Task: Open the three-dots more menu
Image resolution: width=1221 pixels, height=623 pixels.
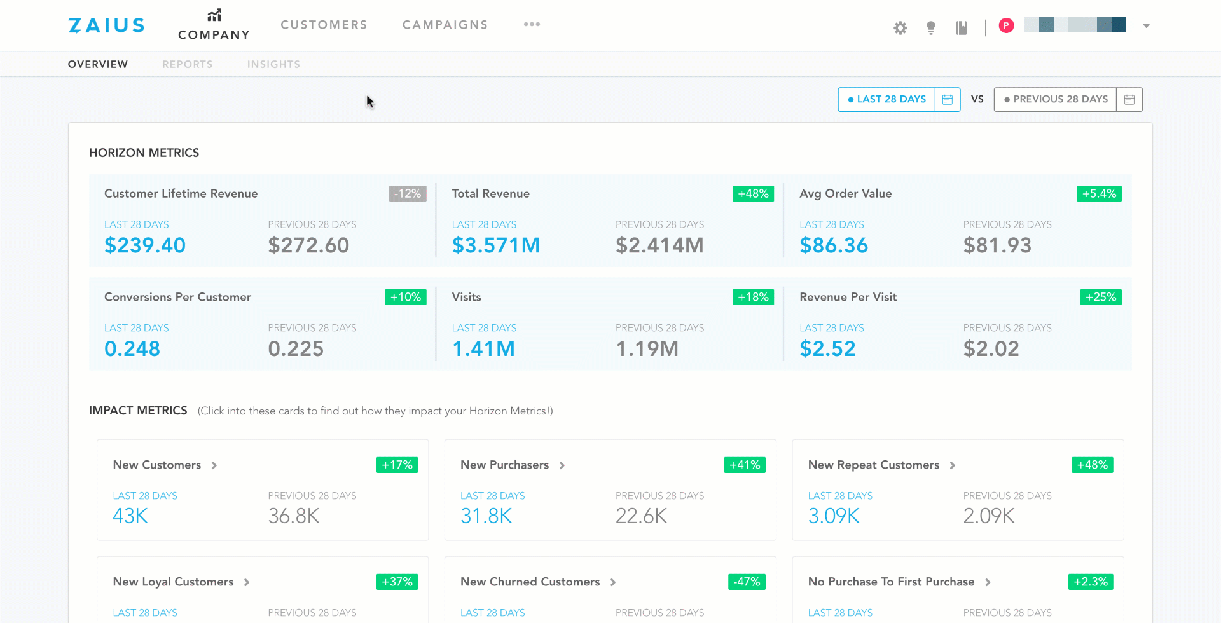Action: (x=532, y=24)
